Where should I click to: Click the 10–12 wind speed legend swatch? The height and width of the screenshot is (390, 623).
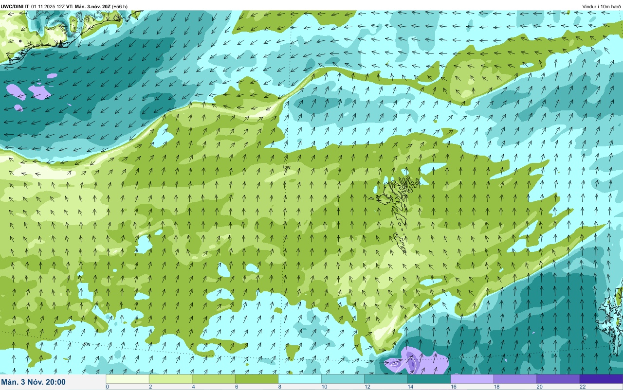pos(343,379)
